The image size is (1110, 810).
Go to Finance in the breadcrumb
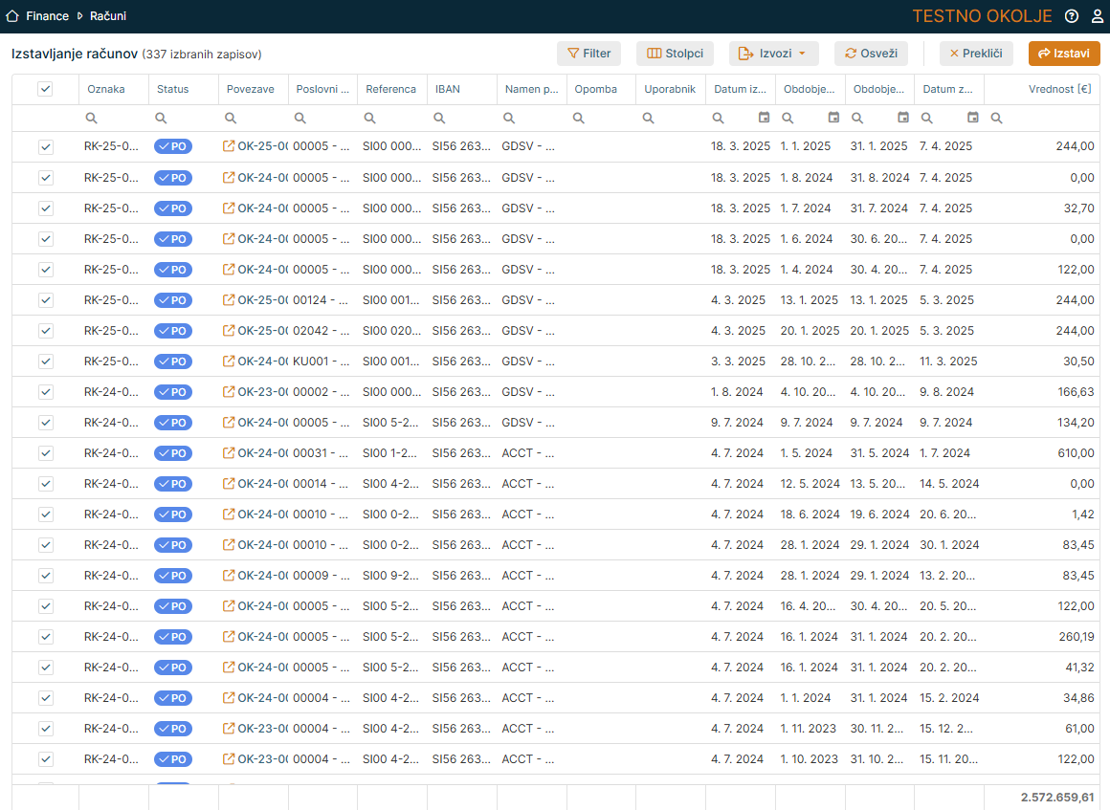(x=47, y=16)
